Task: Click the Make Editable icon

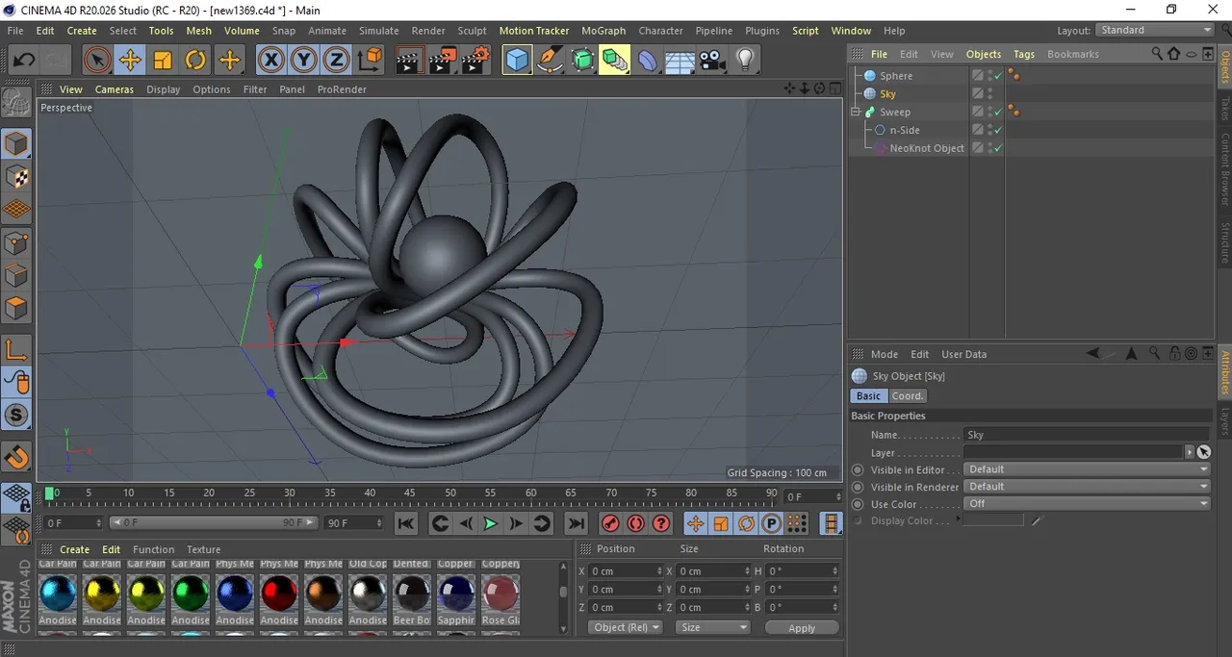Action: [16, 102]
